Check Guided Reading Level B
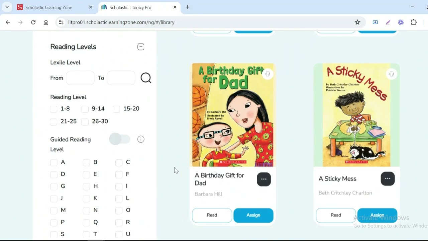 click(x=86, y=163)
